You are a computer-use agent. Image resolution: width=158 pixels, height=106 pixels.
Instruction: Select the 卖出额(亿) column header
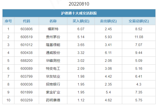[x=108, y=21]
